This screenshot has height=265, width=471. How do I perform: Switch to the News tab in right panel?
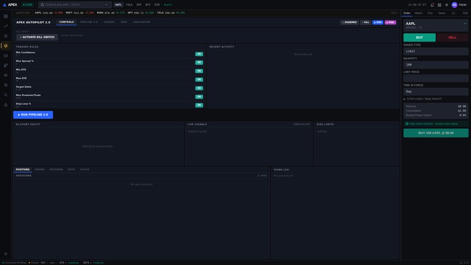[442, 13]
